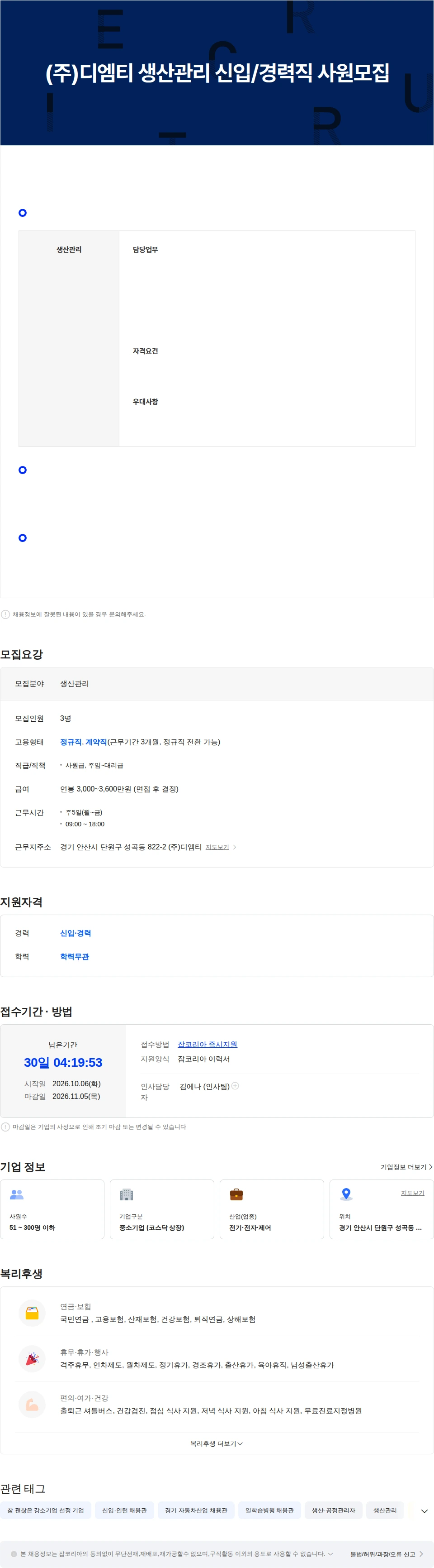Click the chevron next to 기업정보 더보기
434x1568 pixels.
click(430, 1167)
